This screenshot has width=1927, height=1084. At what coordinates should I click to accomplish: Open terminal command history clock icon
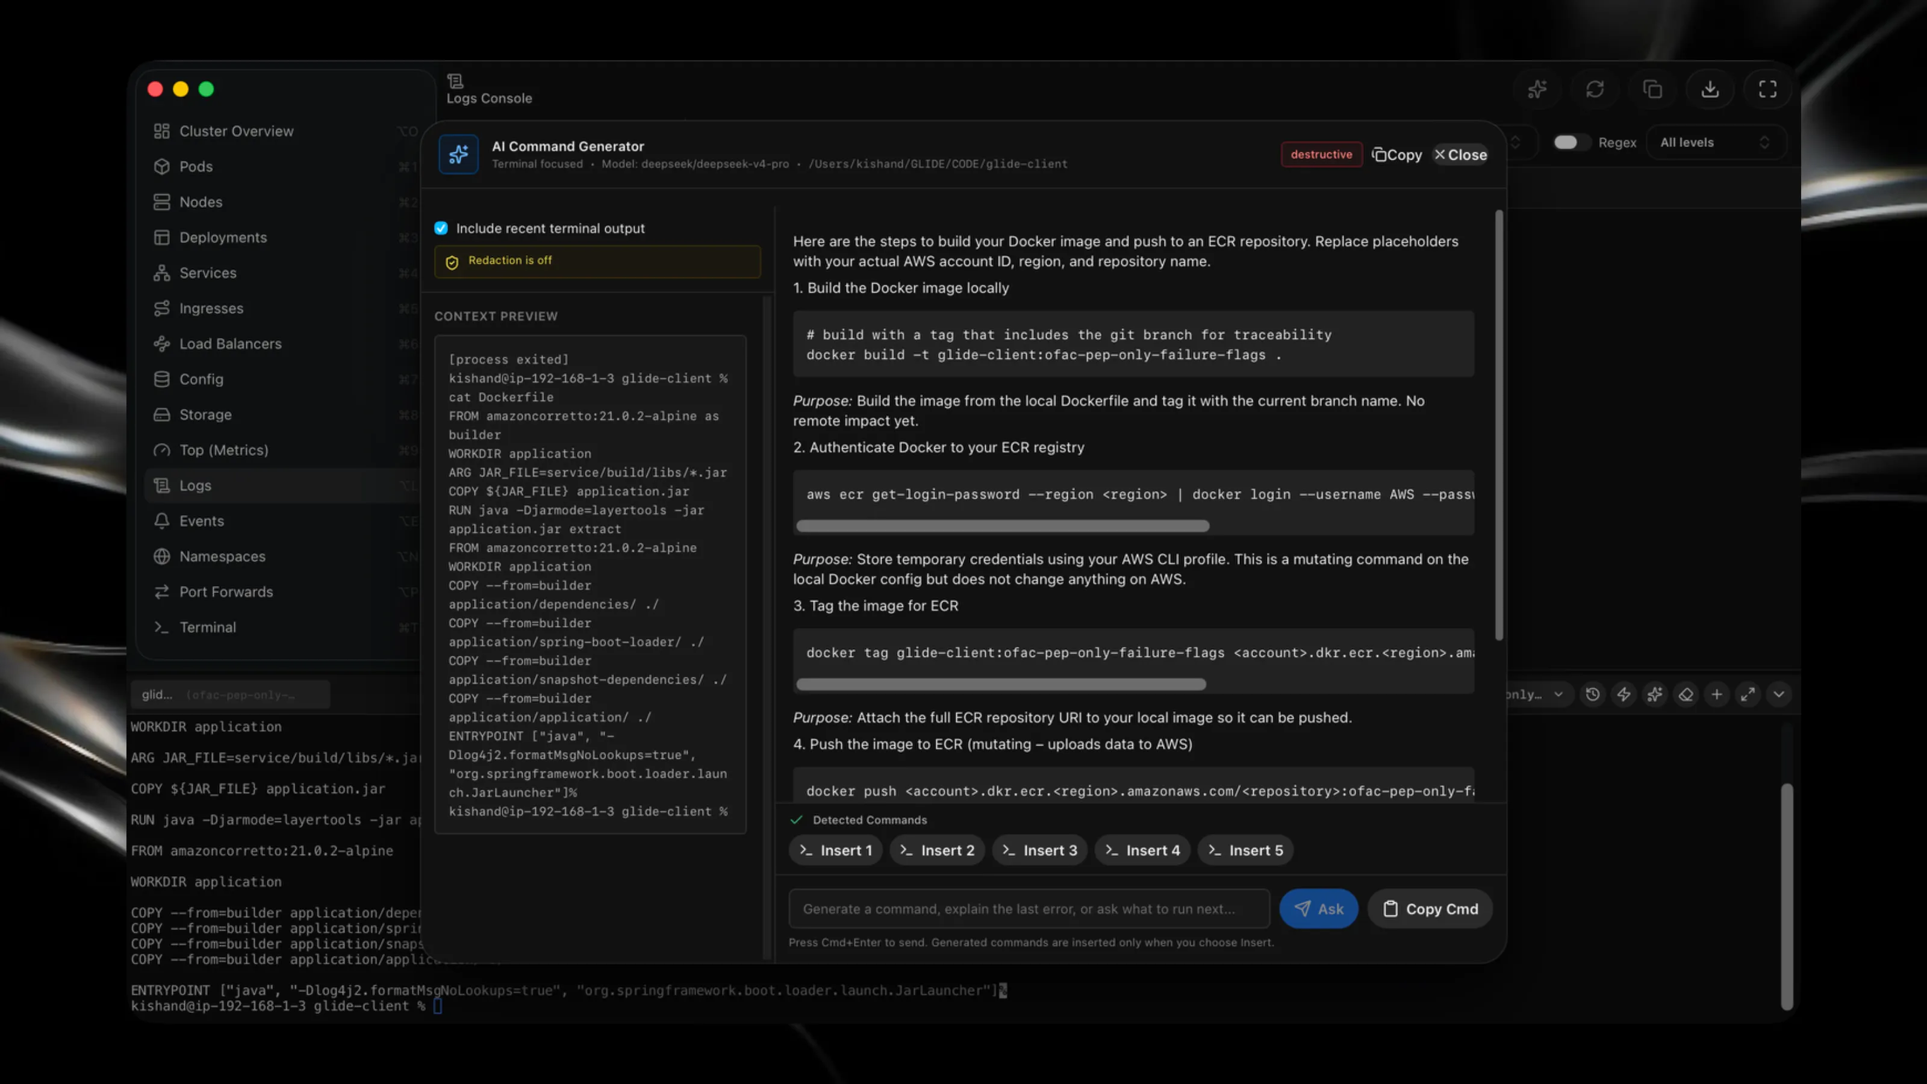click(1593, 694)
